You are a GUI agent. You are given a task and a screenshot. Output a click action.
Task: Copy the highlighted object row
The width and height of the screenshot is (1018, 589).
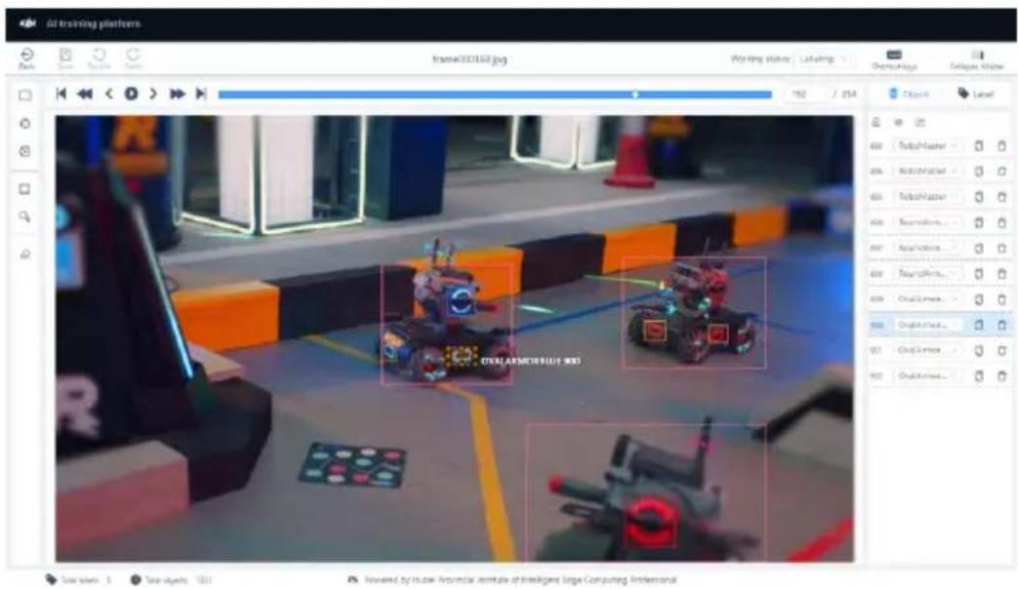979,325
